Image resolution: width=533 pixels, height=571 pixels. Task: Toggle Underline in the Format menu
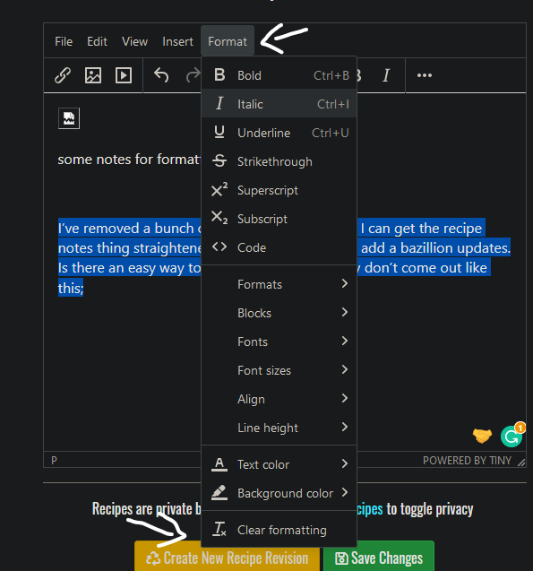click(279, 133)
